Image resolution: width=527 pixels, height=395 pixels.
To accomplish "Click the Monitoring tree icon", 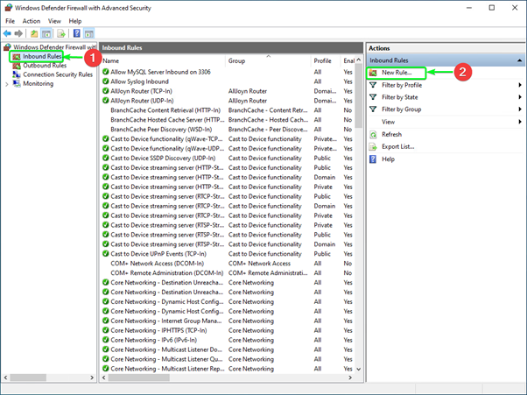I will [x=17, y=83].
